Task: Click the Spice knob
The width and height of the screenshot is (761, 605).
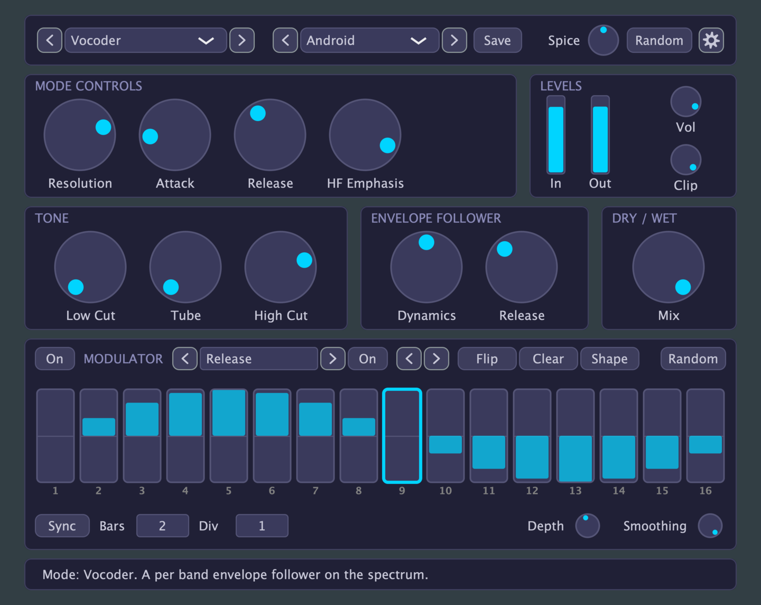Action: click(604, 40)
